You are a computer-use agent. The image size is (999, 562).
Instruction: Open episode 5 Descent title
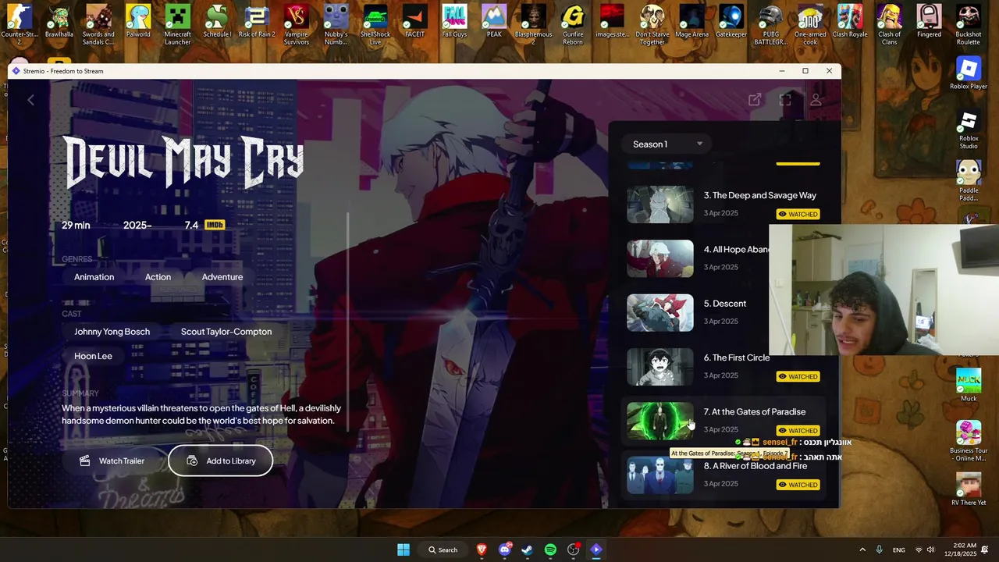pos(725,304)
